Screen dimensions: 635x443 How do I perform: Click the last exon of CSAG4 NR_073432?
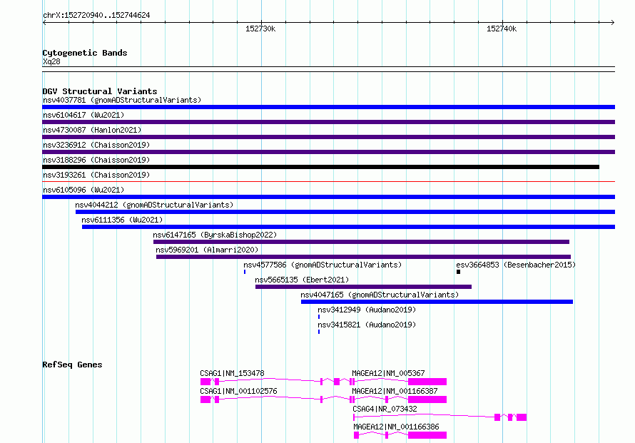pyautogui.click(x=522, y=417)
